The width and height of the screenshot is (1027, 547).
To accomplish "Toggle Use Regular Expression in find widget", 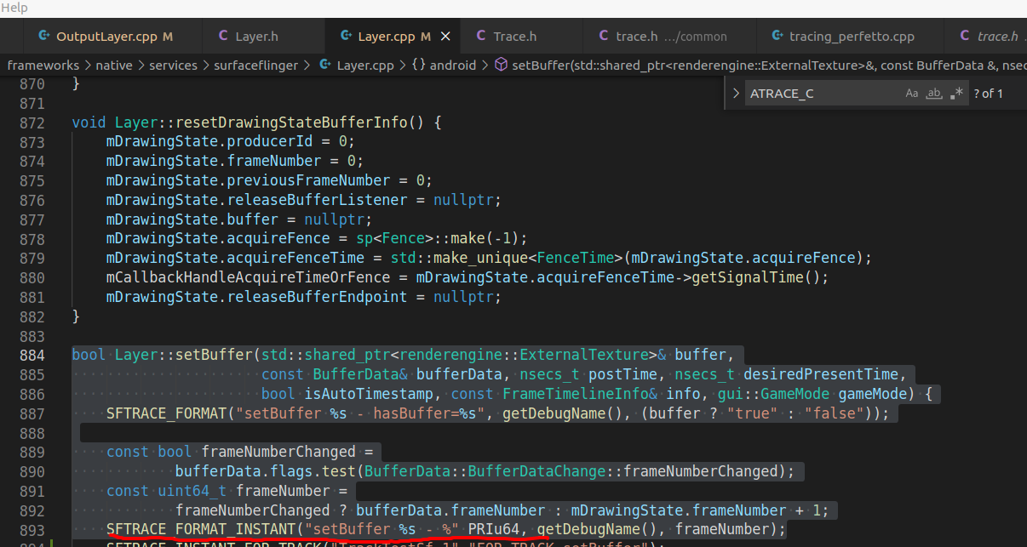I will click(x=956, y=94).
